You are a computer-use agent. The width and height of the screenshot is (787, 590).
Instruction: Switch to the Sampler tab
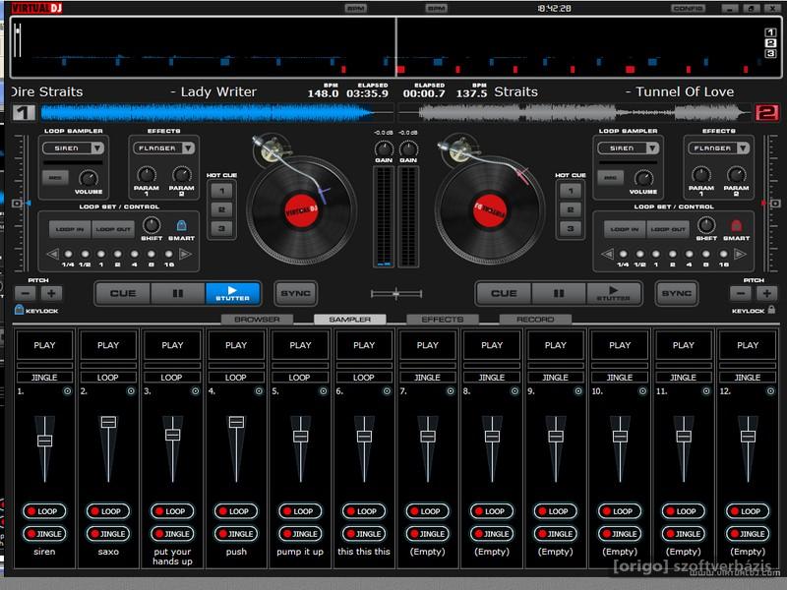pos(350,319)
